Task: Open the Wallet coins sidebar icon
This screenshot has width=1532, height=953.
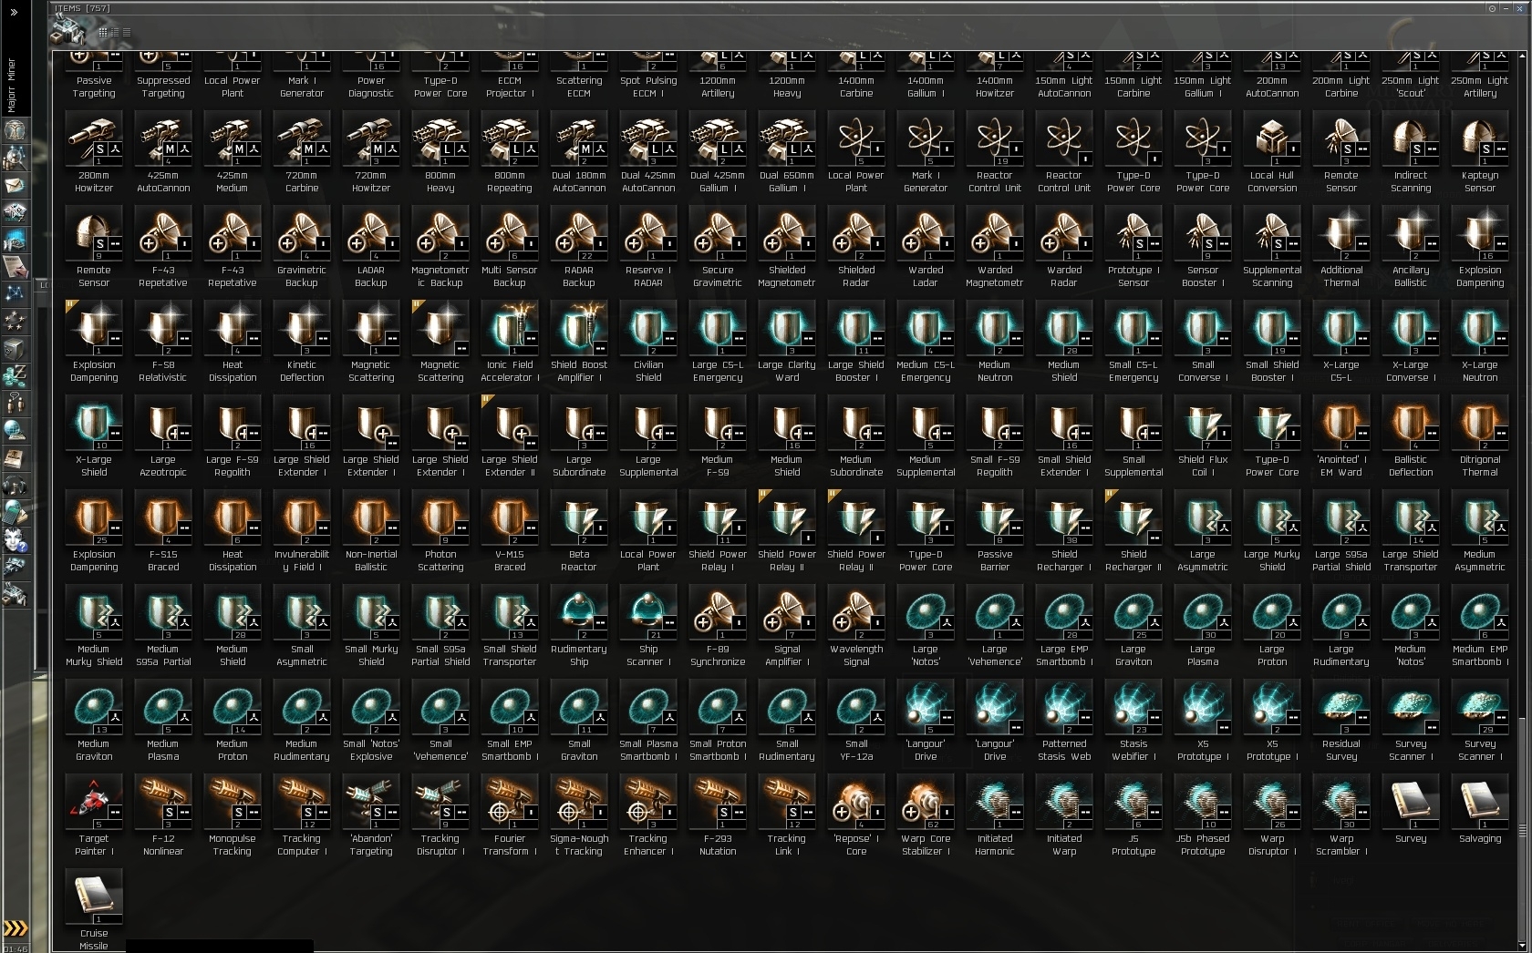Action: point(16,375)
